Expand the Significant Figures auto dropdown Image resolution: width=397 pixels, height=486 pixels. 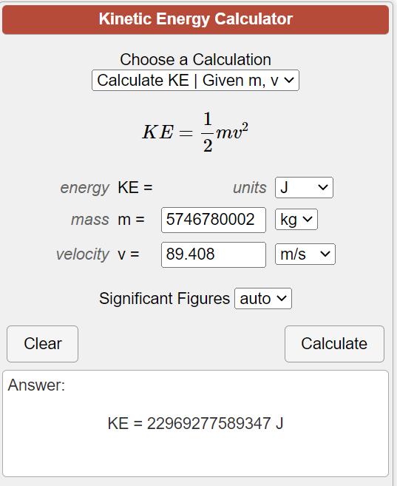pos(263,299)
